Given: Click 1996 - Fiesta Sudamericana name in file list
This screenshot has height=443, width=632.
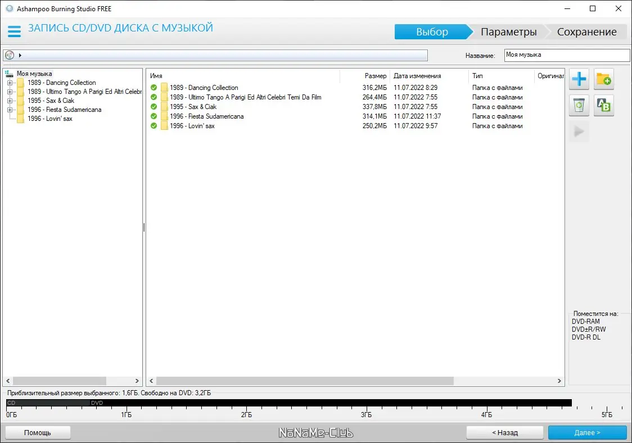Looking at the screenshot, I should [206, 116].
